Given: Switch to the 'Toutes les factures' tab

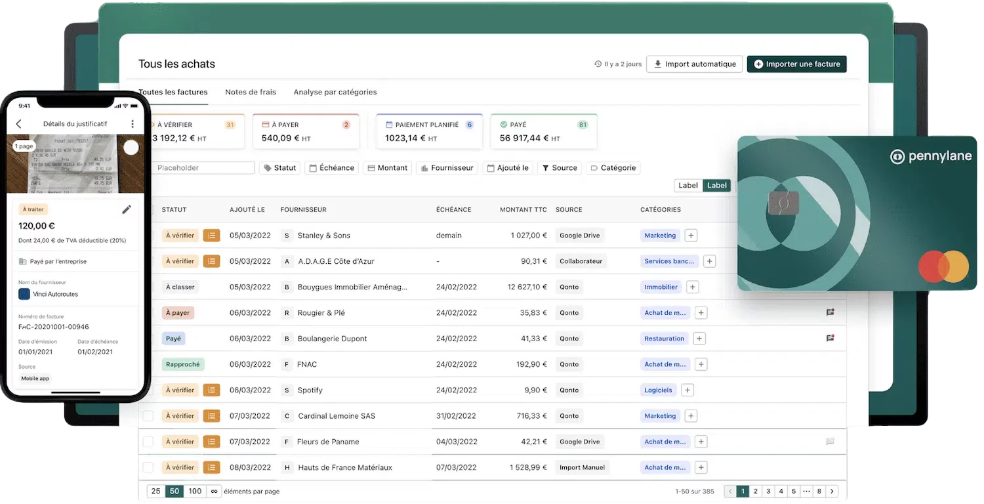Looking at the screenshot, I should coord(173,93).
